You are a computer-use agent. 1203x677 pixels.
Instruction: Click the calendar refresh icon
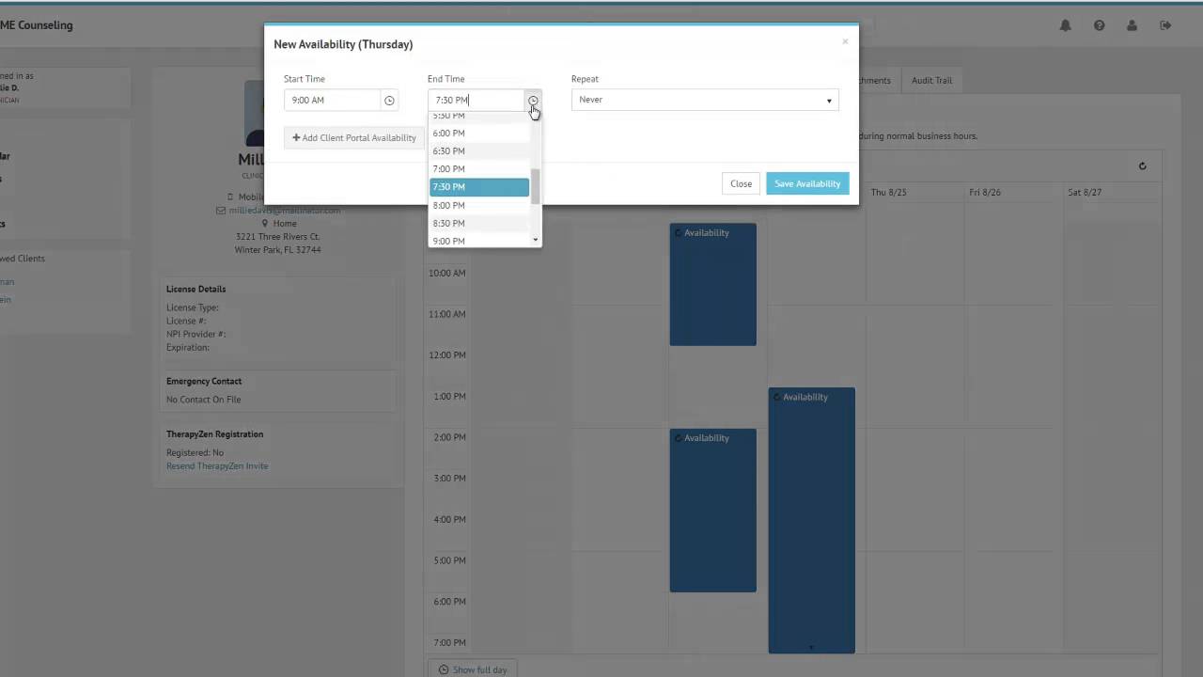pyautogui.click(x=1142, y=166)
